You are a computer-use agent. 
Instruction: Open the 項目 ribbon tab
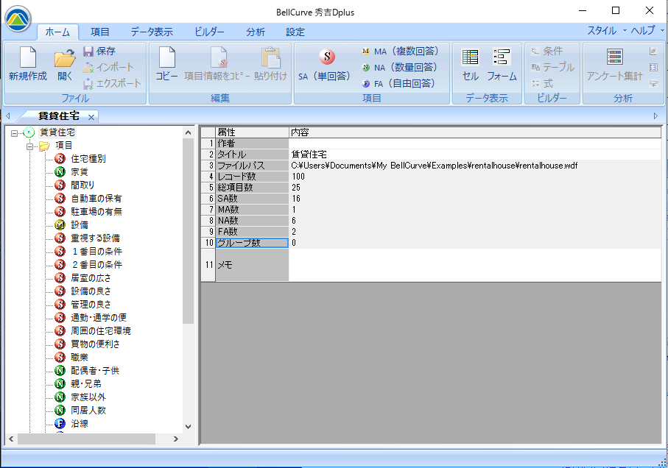[100, 32]
